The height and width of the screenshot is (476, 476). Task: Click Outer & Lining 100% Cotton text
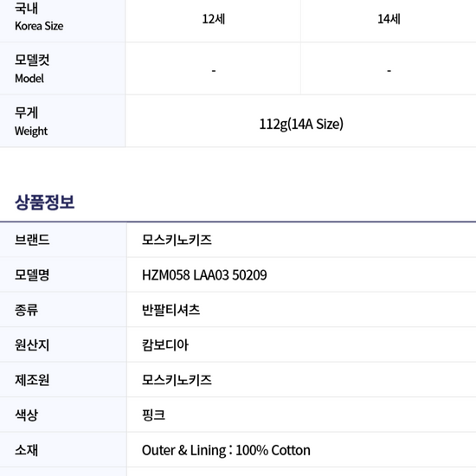click(226, 450)
